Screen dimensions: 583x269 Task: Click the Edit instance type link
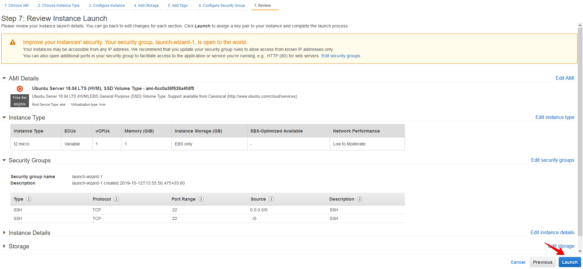(555, 117)
